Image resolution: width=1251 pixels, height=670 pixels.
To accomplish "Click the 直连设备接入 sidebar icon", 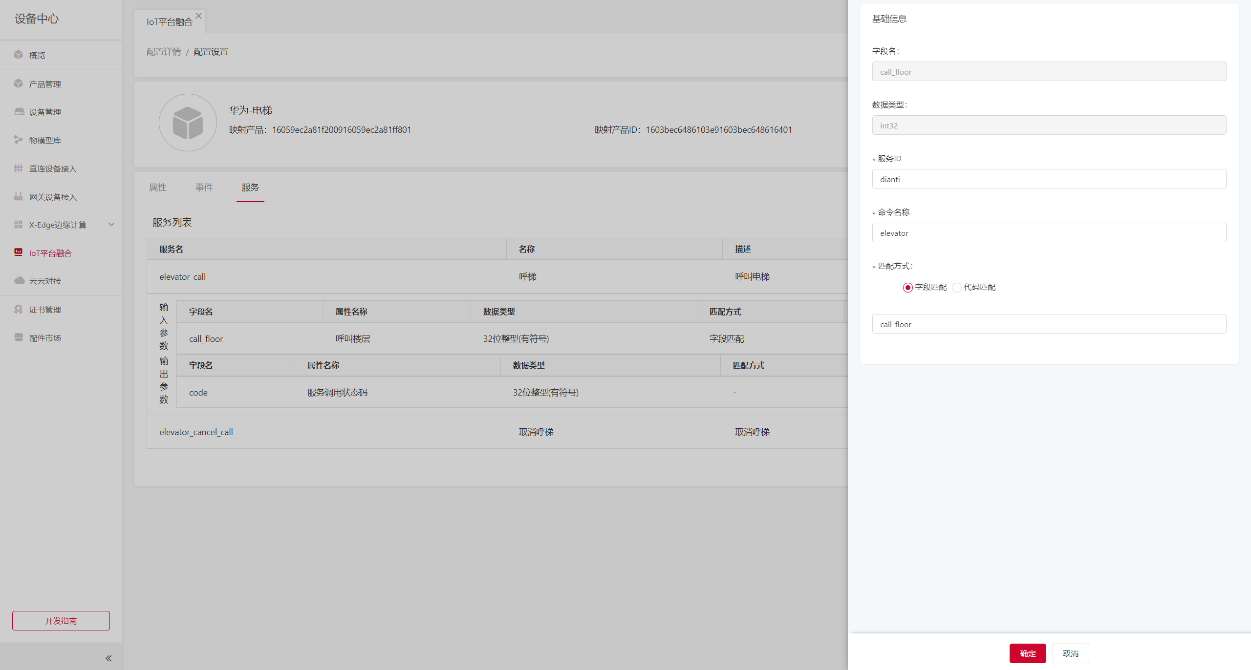I will pyautogui.click(x=19, y=168).
